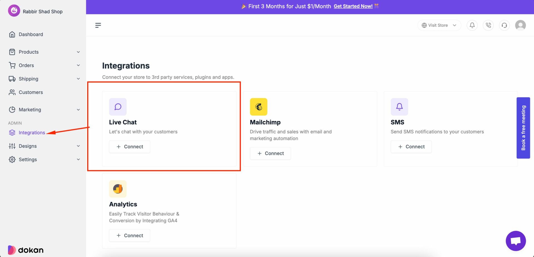Click Designs label in sidebar
This screenshot has height=257, width=534.
tap(28, 146)
